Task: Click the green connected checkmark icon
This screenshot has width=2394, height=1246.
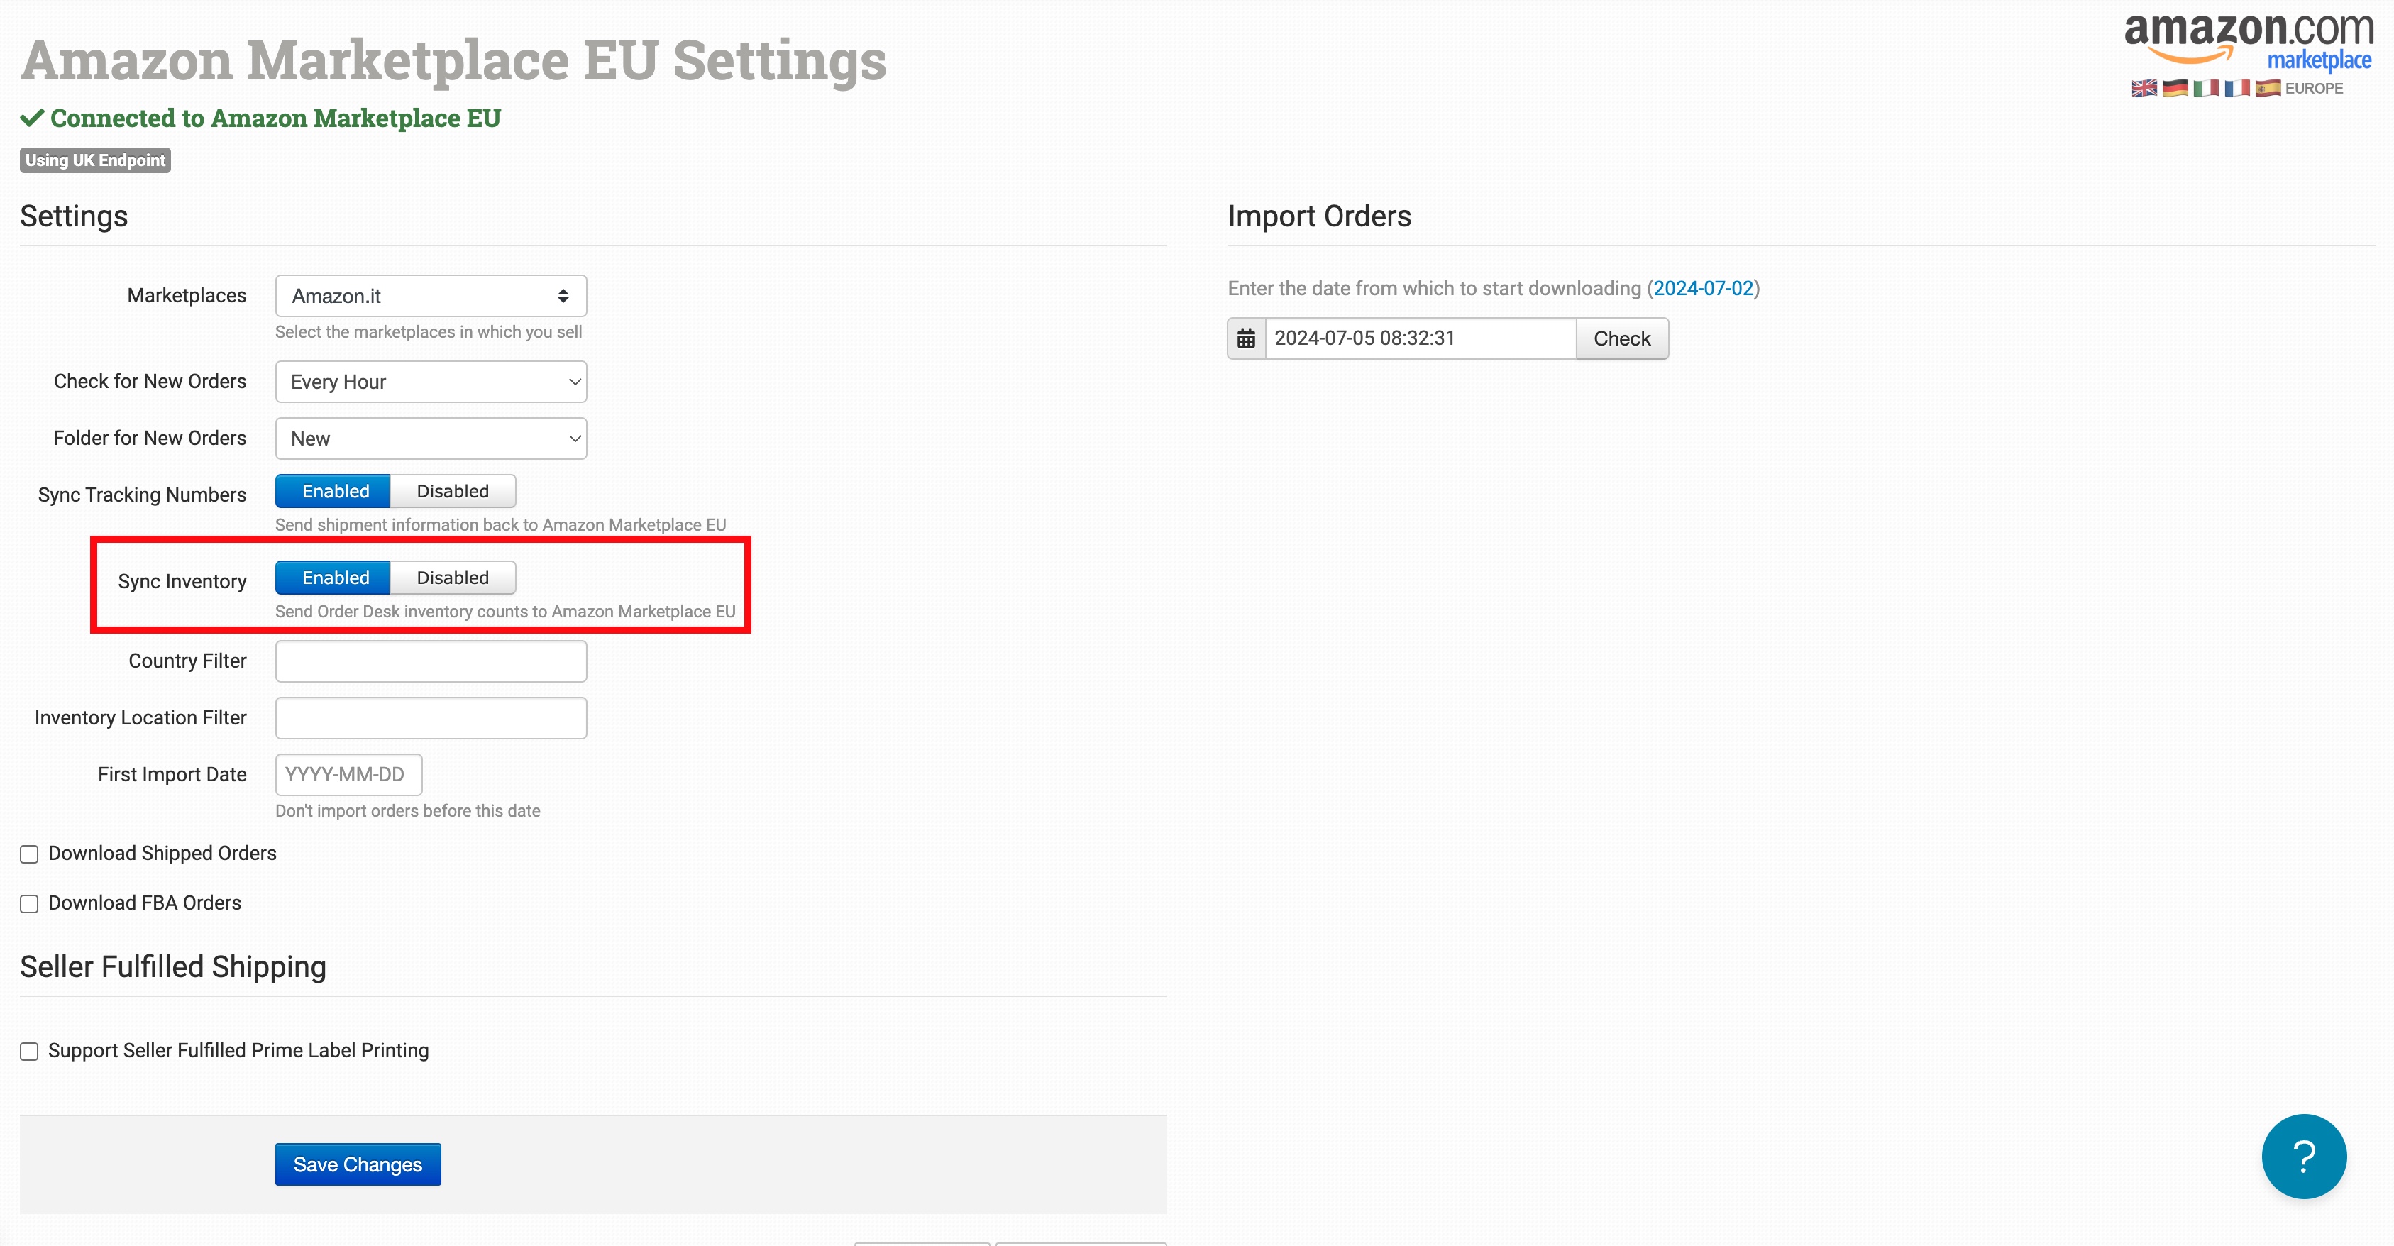Action: [33, 118]
